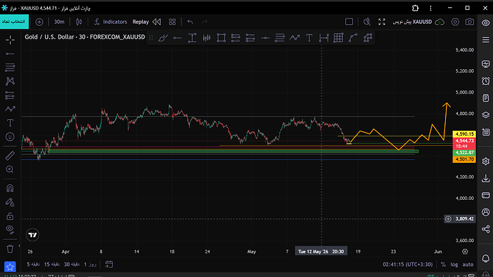
Task: Open quick search from top toolbar
Action: click(367, 21)
